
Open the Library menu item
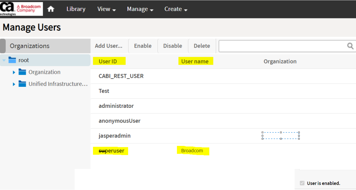pos(76,9)
